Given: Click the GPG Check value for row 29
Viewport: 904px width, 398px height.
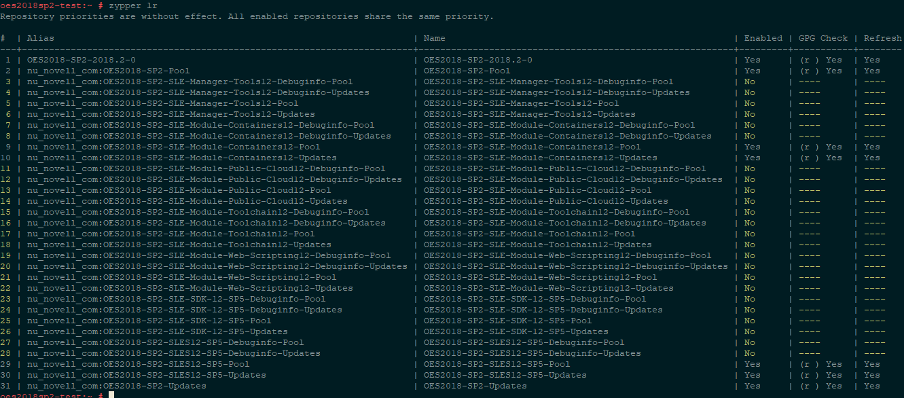Looking at the screenshot, I should (x=820, y=364).
